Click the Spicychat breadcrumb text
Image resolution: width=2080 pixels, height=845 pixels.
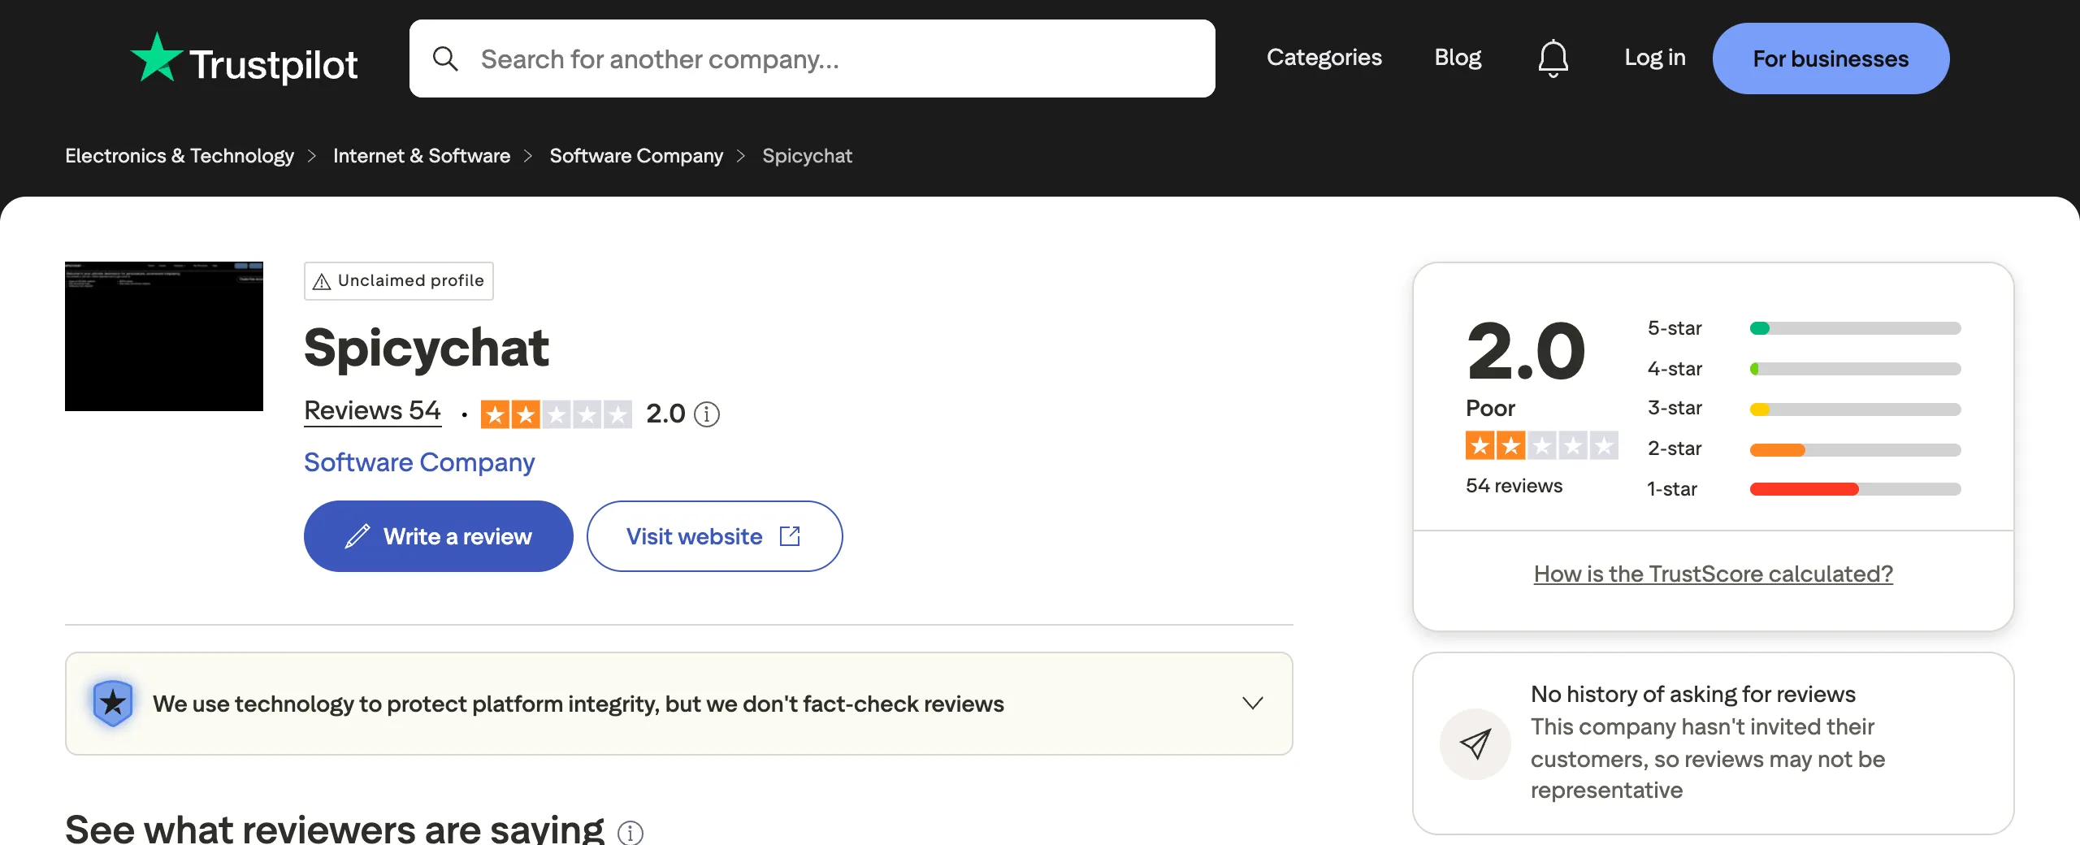807,156
